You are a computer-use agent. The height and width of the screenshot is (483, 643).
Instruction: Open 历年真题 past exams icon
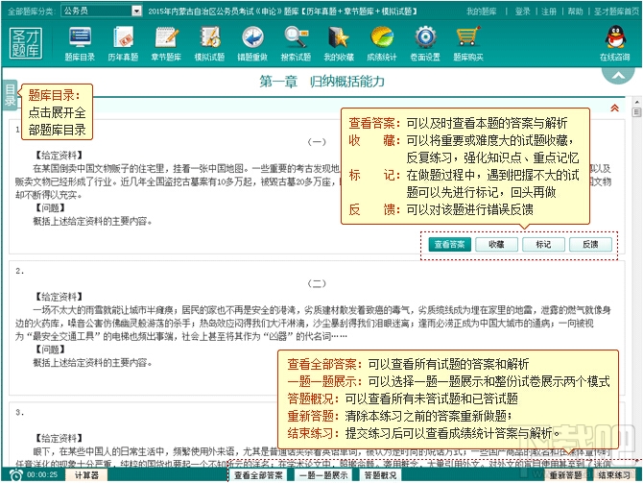point(123,43)
